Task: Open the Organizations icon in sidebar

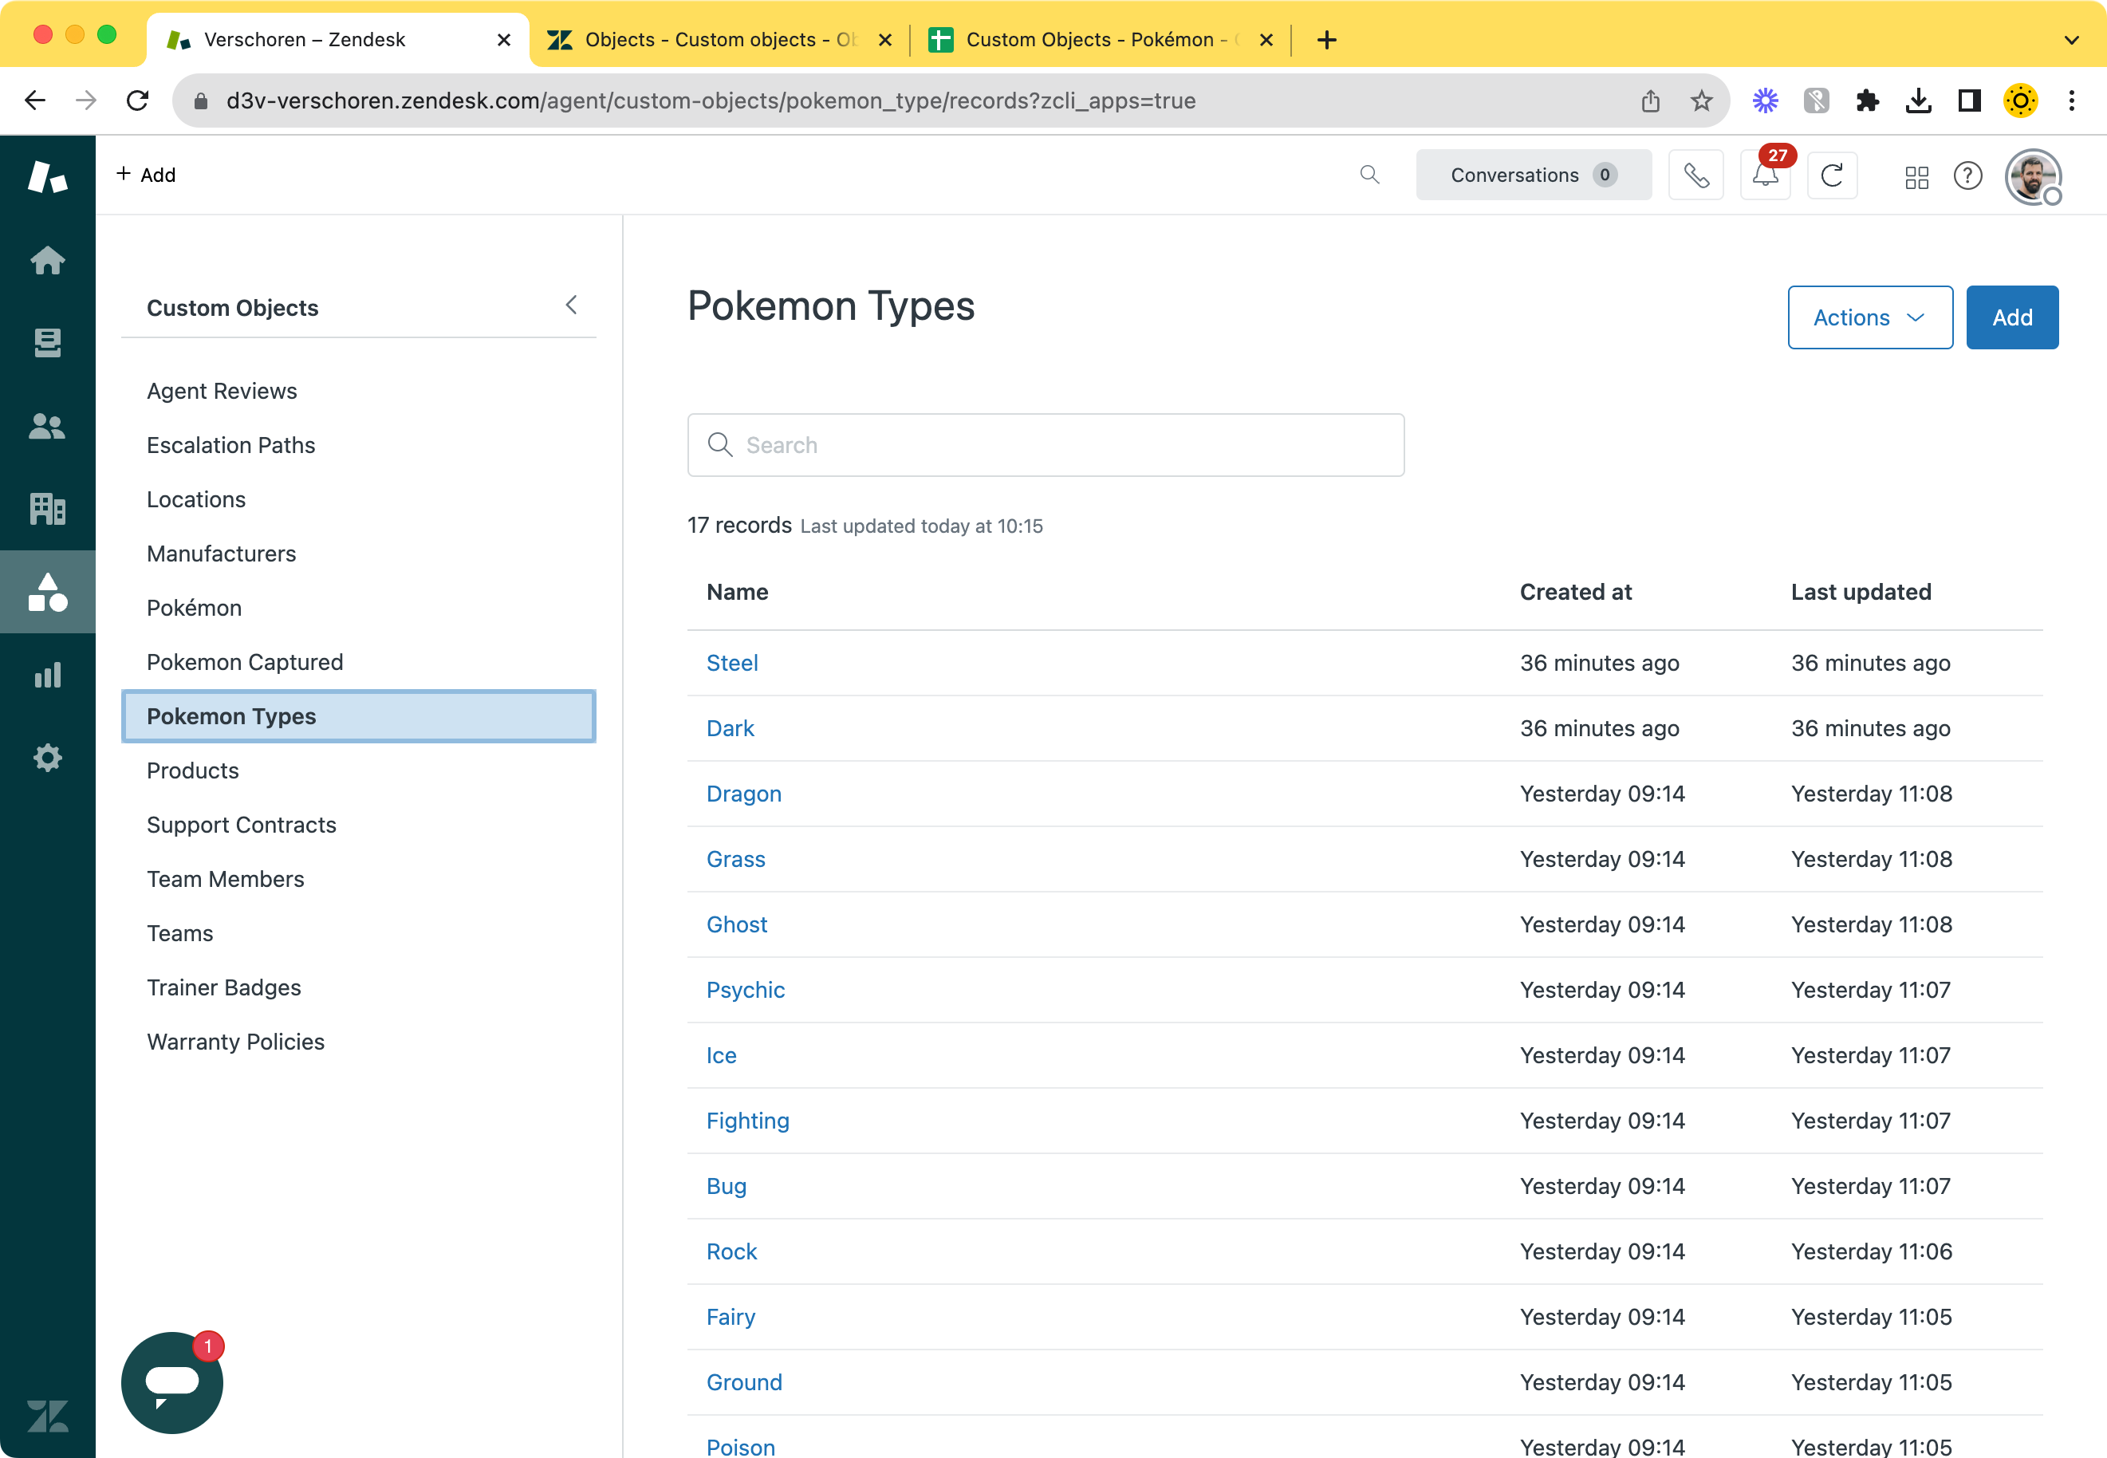Action: click(46, 509)
